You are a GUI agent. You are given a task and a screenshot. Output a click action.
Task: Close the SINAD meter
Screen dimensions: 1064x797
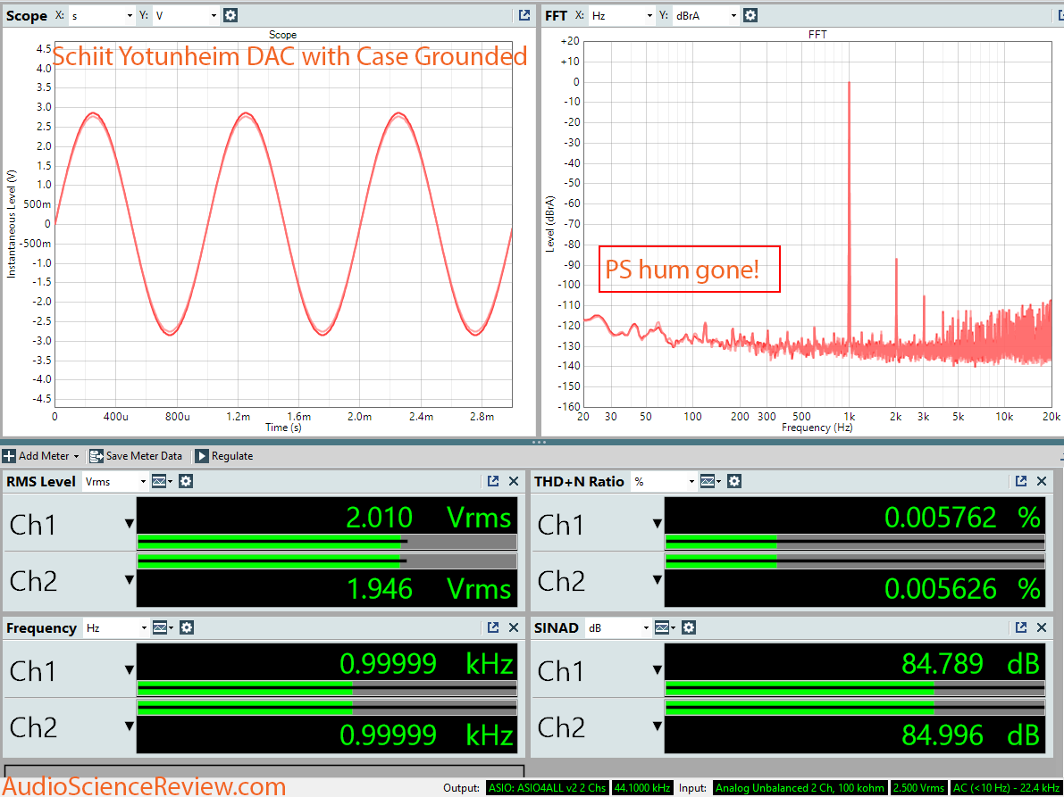[1042, 627]
